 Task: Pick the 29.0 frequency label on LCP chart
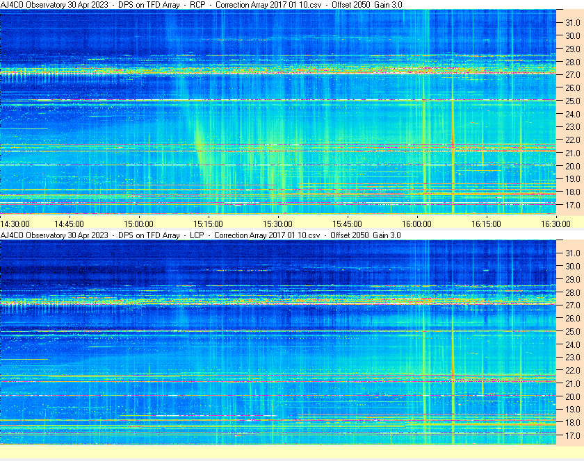573,279
